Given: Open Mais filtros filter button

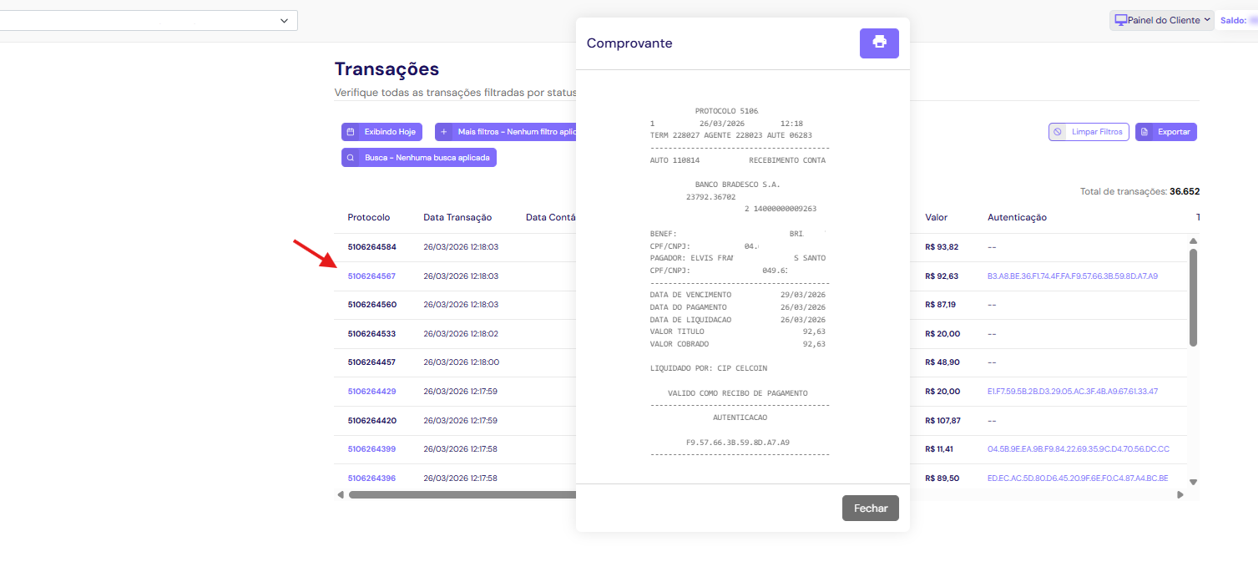Looking at the screenshot, I should pyautogui.click(x=505, y=132).
